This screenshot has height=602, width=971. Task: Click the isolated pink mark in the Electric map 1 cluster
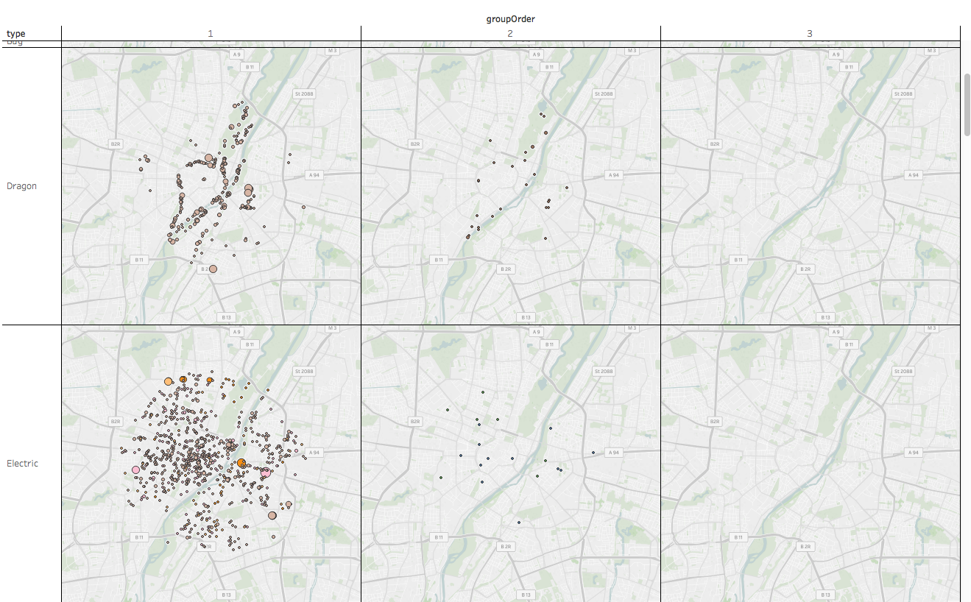click(x=135, y=470)
